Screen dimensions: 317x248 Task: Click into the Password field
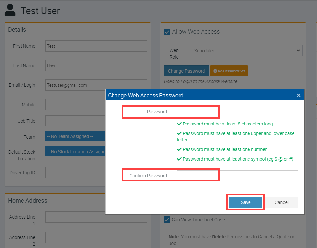[x=237, y=112]
